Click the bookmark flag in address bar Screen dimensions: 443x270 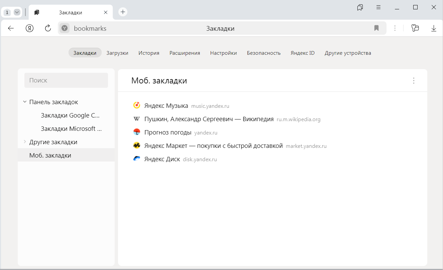pyautogui.click(x=376, y=28)
